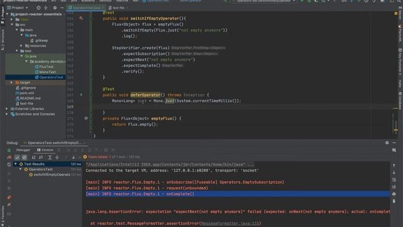Collapse OperatorsTest result node
Screen dimensions: 403x227
tap(21, 170)
